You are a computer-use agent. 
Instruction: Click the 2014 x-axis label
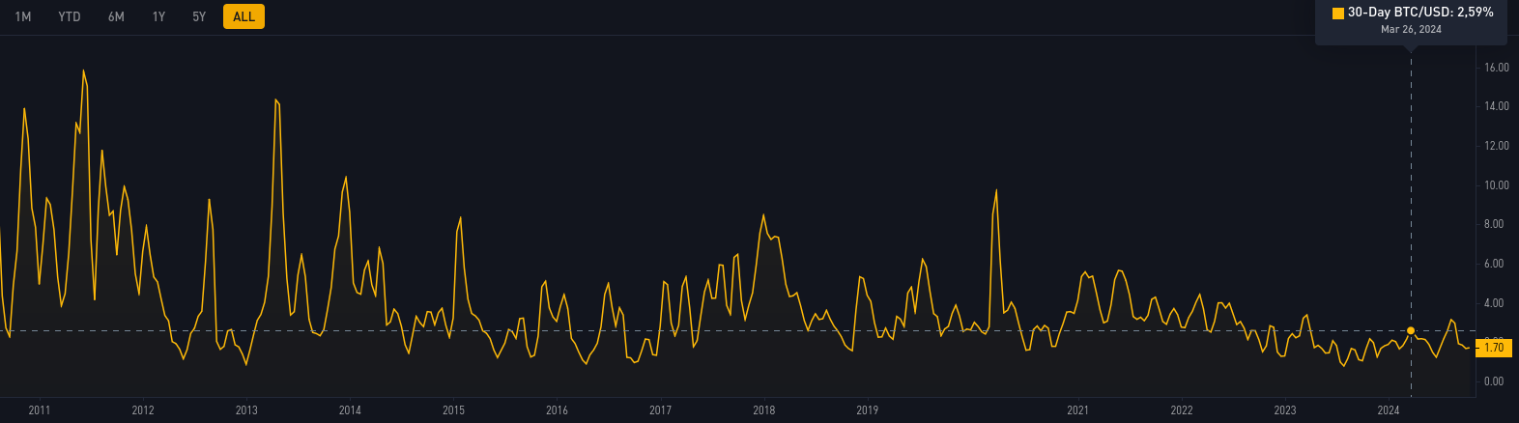[350, 410]
